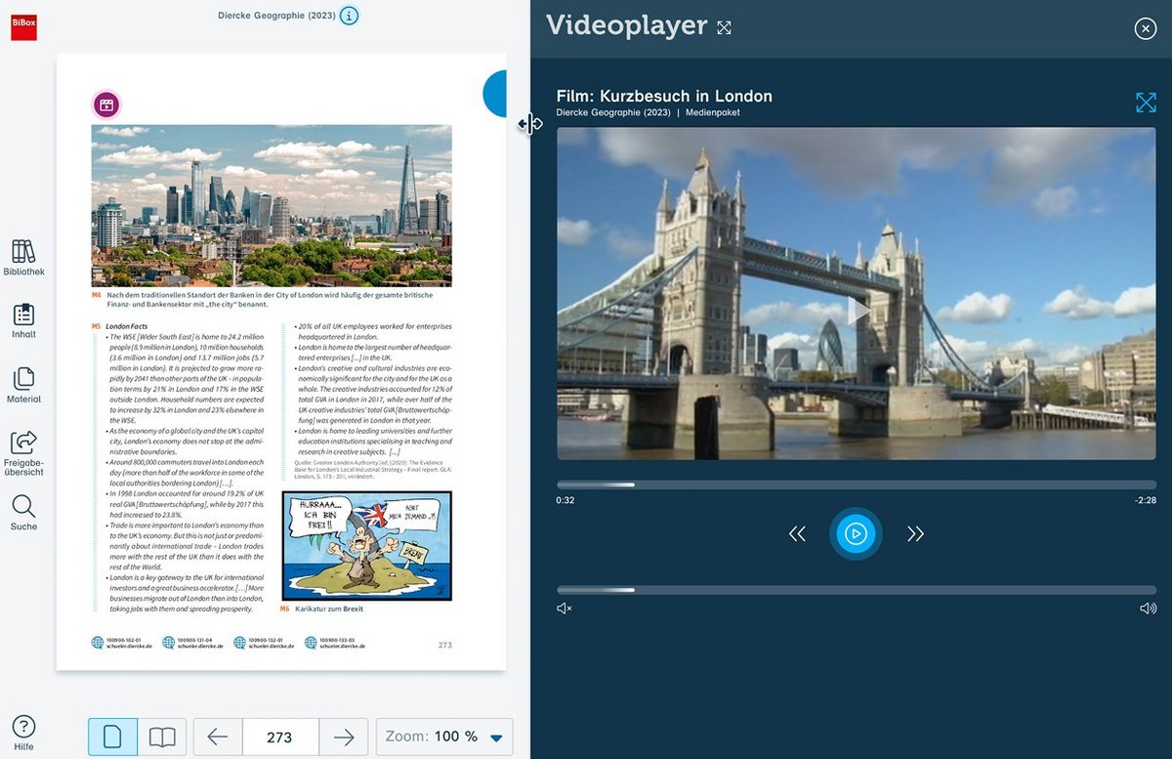
Task: Click the panel divider handle between book and player
Action: tap(530, 123)
